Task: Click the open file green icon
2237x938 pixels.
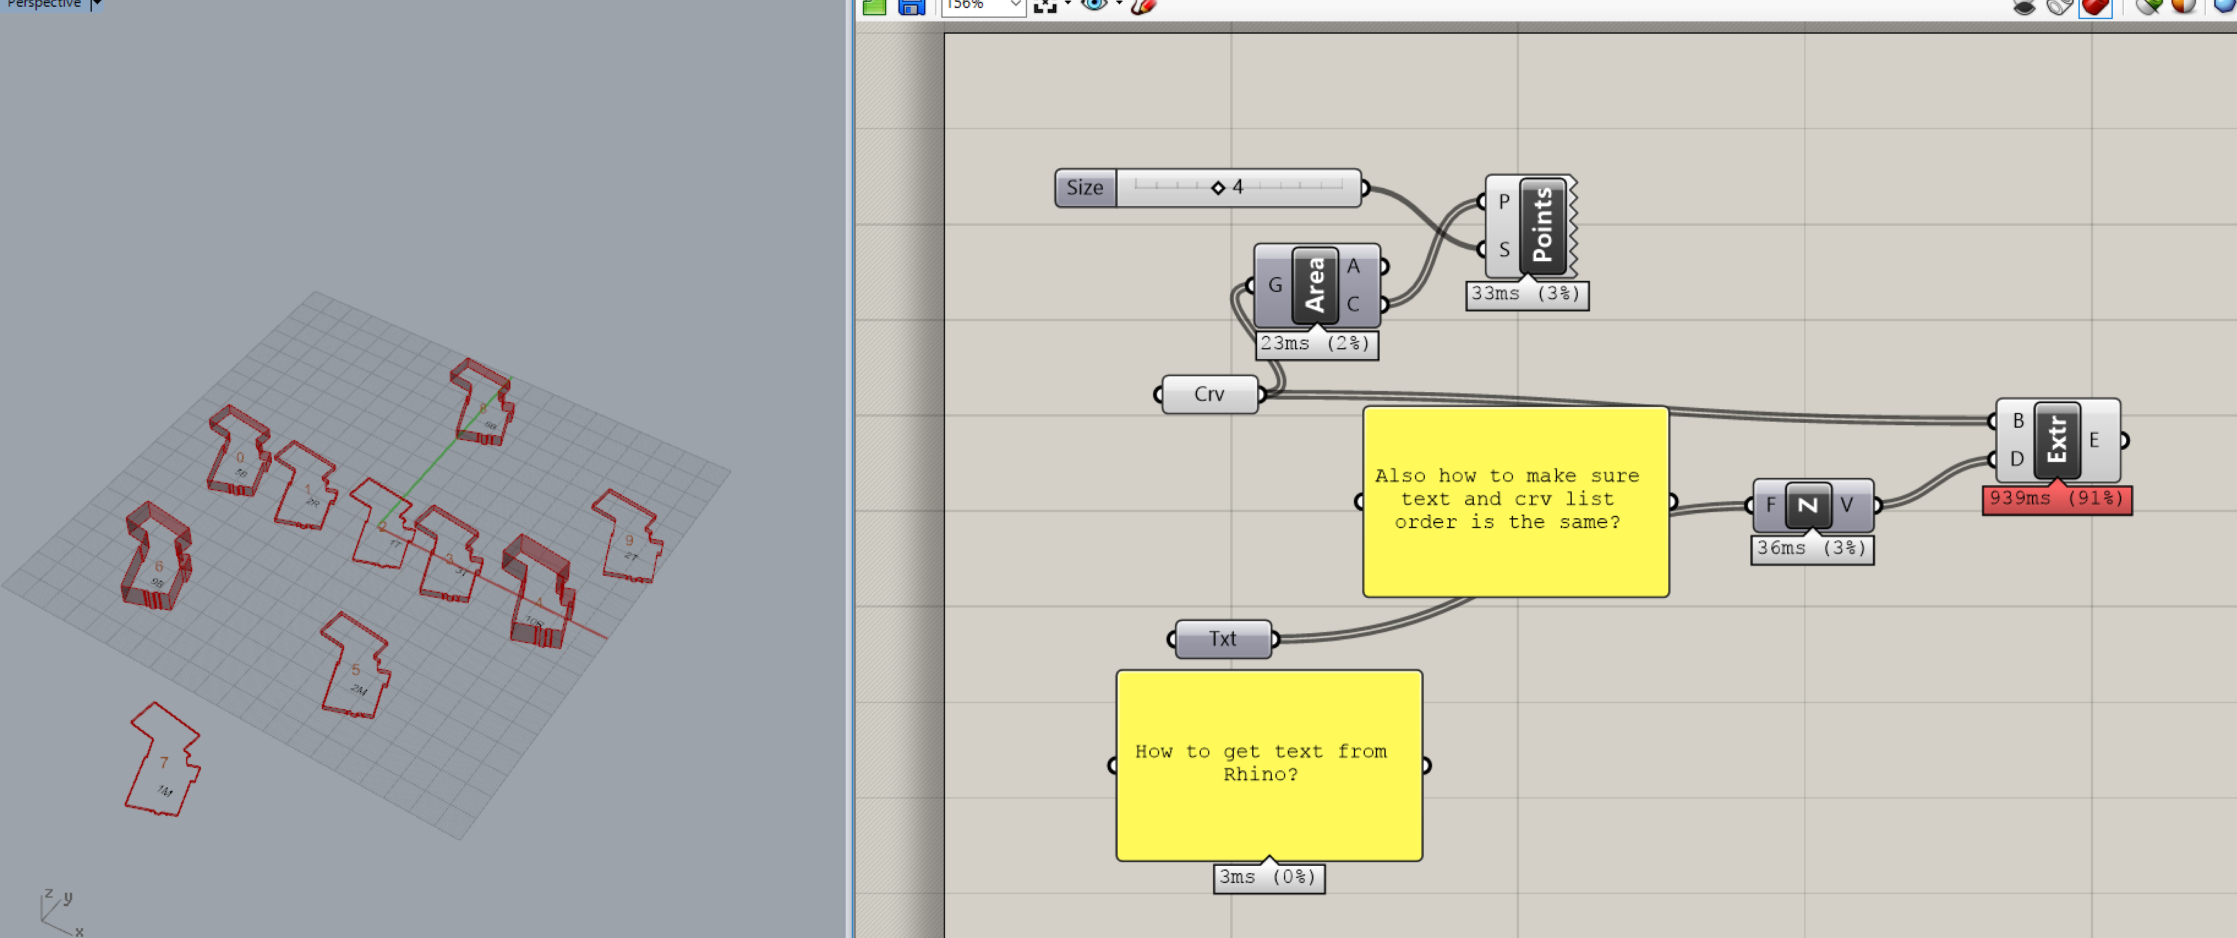Action: (875, 7)
